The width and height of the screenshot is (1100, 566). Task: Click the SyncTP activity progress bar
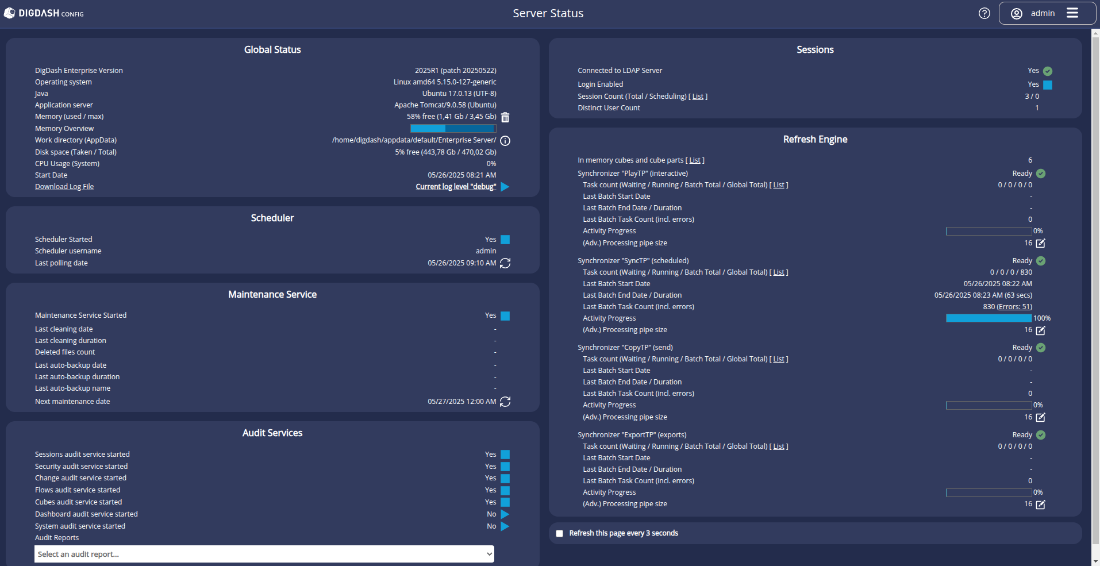[989, 318]
